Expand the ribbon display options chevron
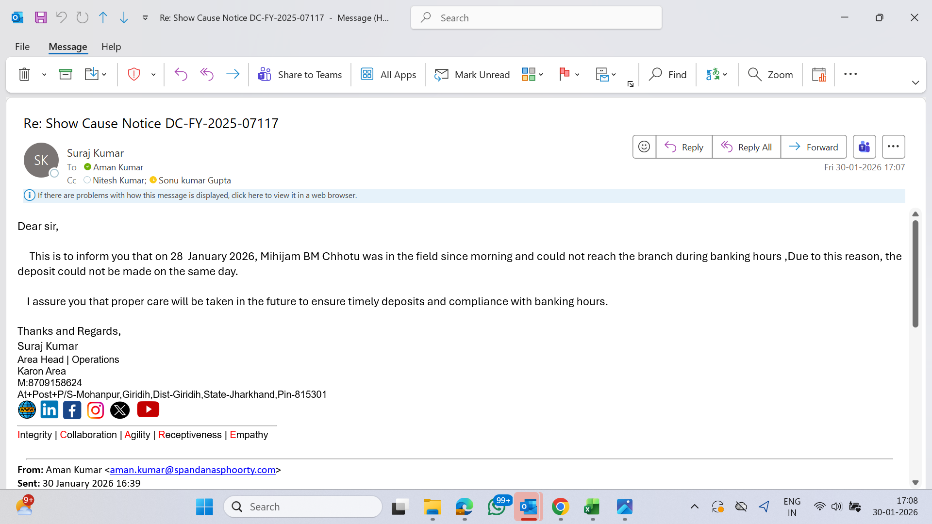Image resolution: width=932 pixels, height=524 pixels. 915,83
